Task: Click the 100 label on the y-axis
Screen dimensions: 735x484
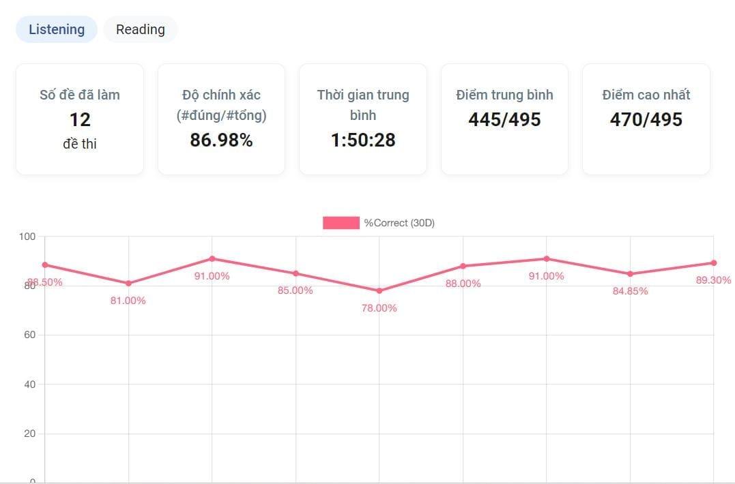Action: (27, 237)
